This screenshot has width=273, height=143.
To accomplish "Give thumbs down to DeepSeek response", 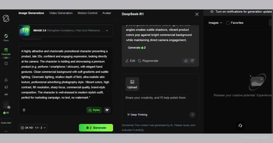I will pos(192,61).
